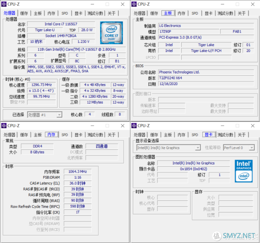Open SPD tab in processor window
260x243 pixels.
tap(65, 13)
